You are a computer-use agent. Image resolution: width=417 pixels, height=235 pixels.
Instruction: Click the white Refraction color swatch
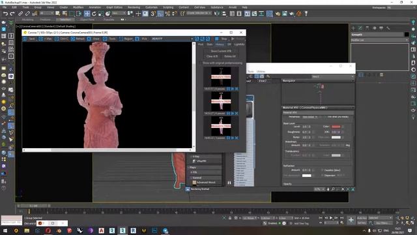click(307, 176)
